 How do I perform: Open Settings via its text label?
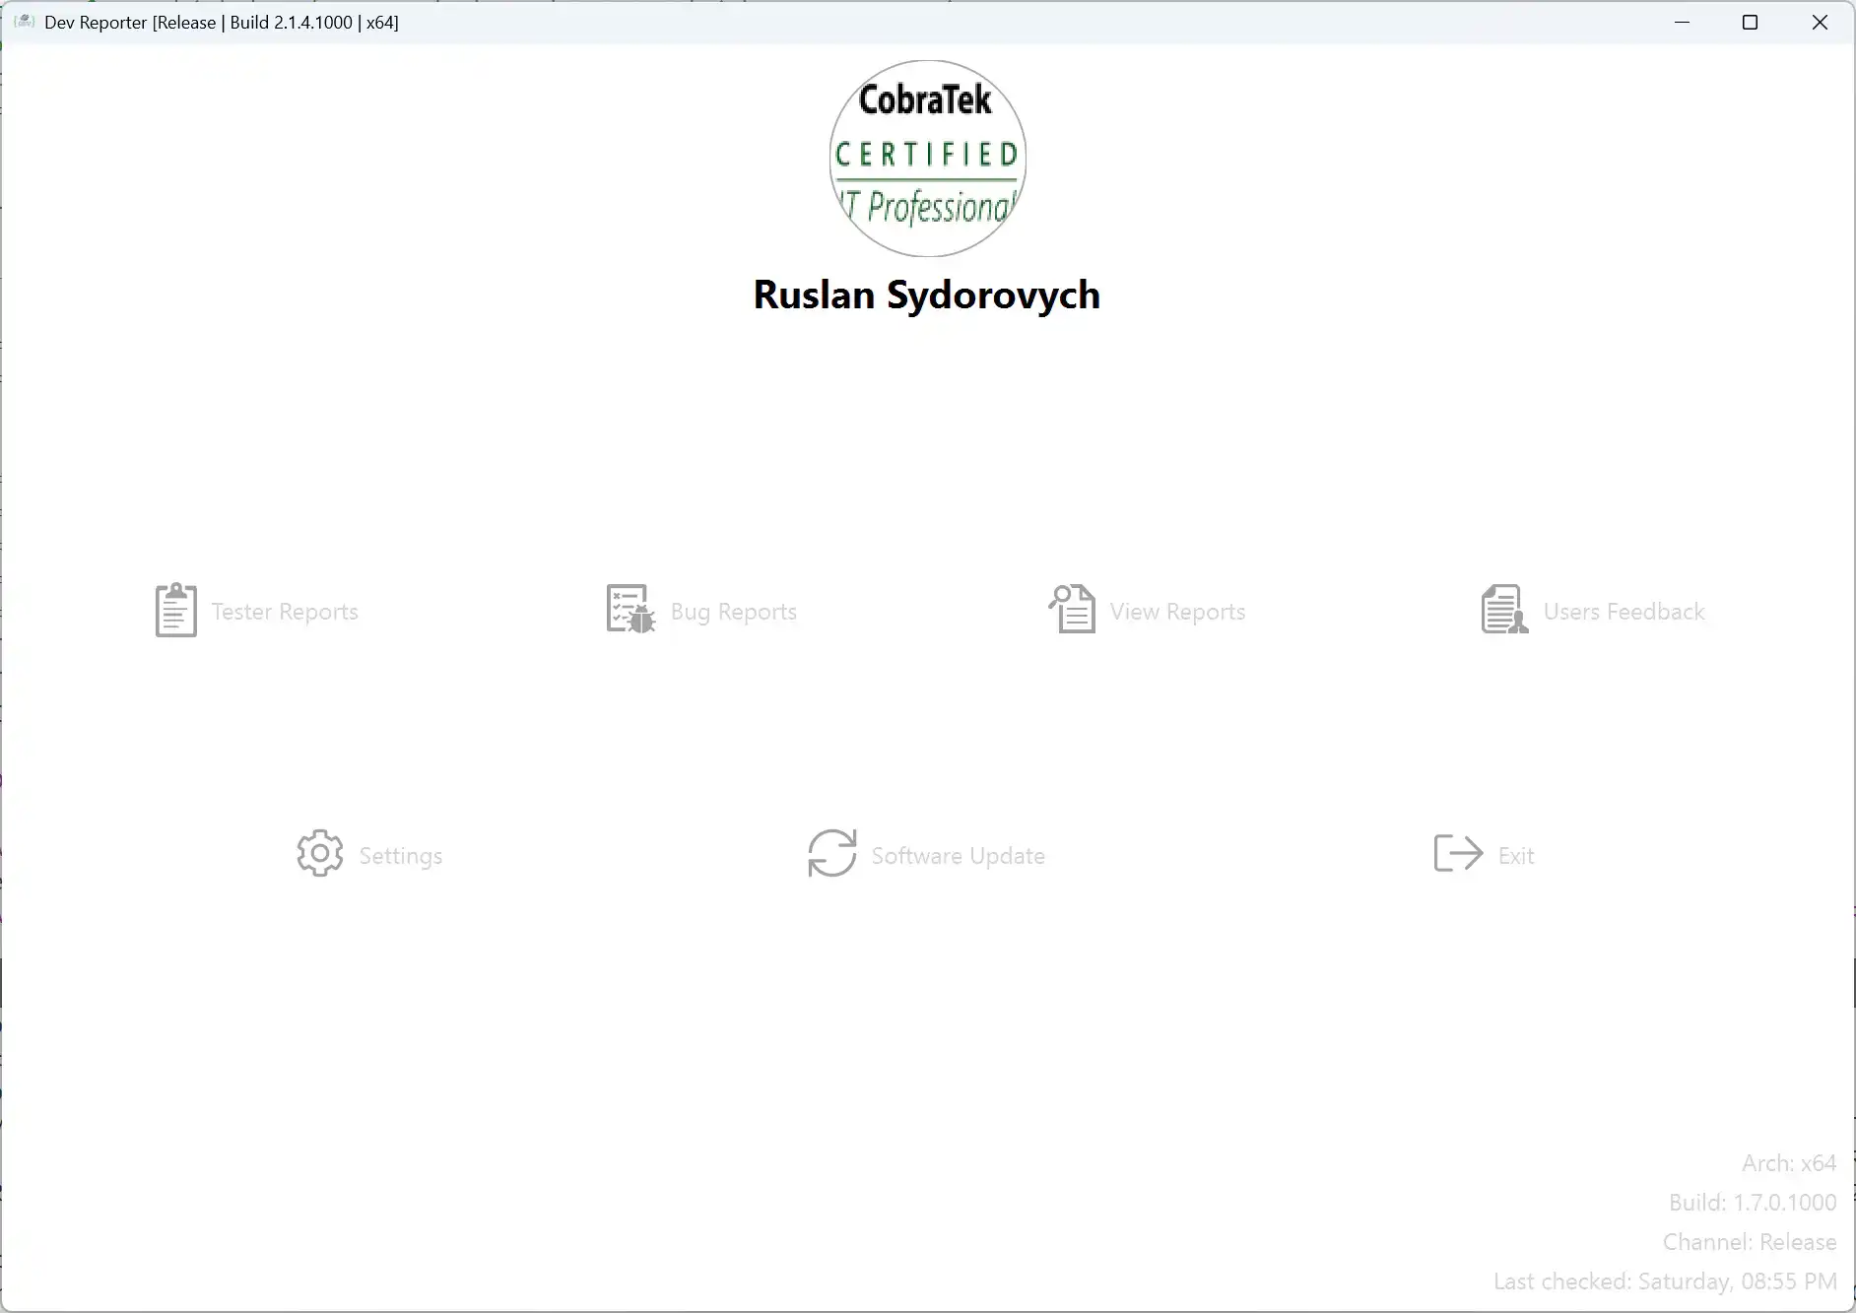tap(401, 856)
